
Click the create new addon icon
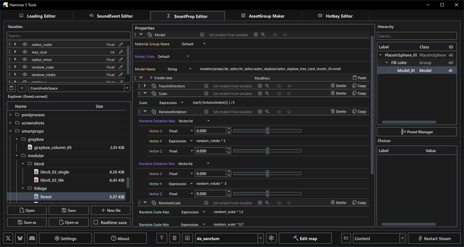point(187,238)
